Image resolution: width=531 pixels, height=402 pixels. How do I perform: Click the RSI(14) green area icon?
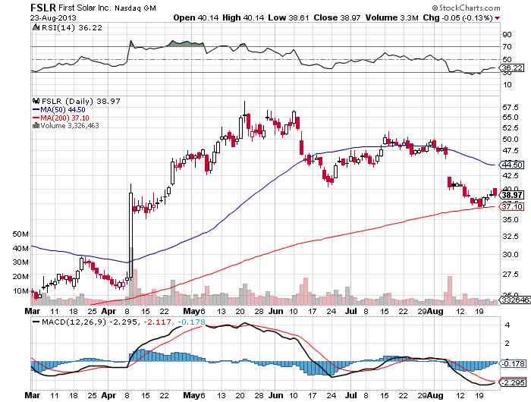pos(36,27)
